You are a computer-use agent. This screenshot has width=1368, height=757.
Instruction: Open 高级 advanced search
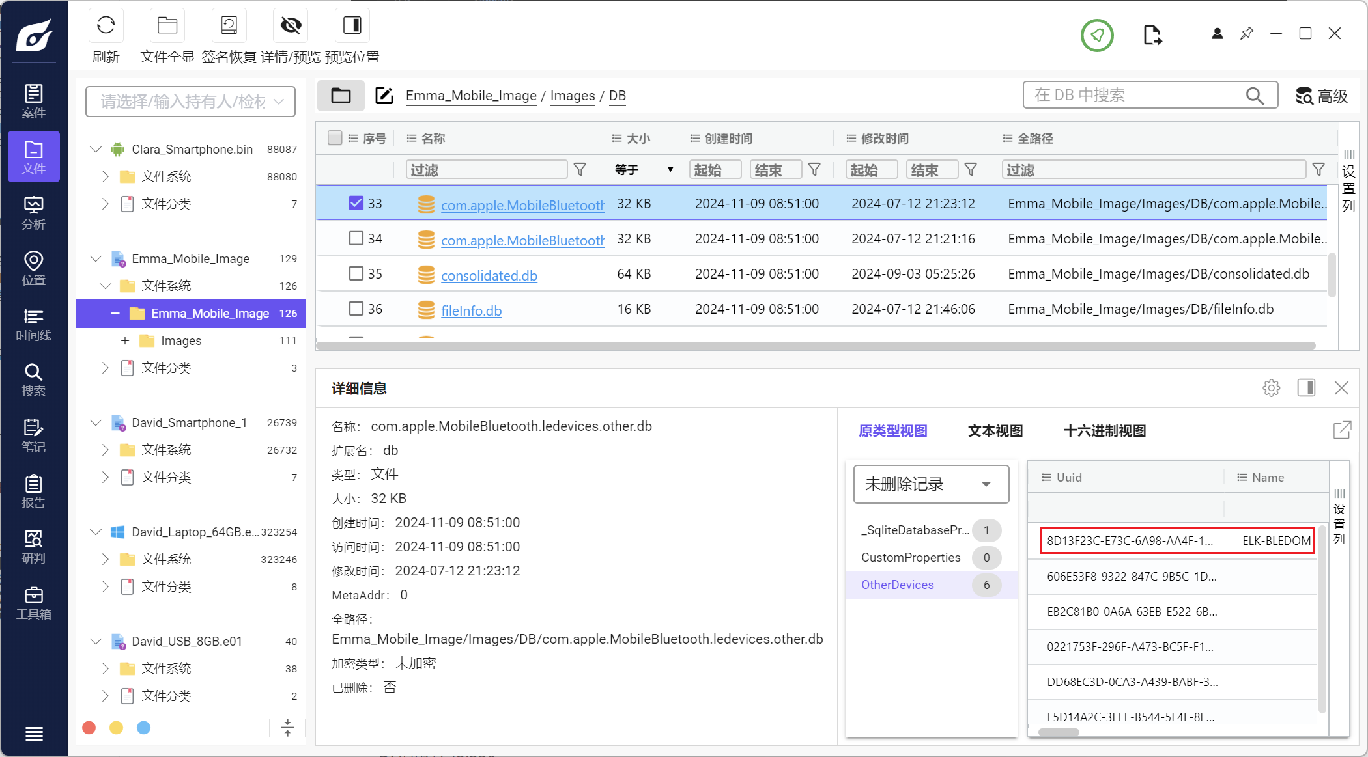[x=1321, y=96]
